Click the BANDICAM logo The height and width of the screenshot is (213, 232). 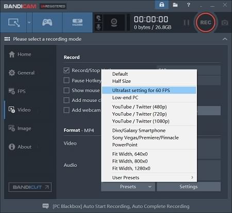pyautogui.click(x=20, y=6)
